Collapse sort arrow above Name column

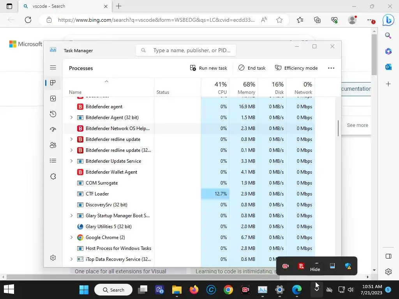[x=107, y=81]
